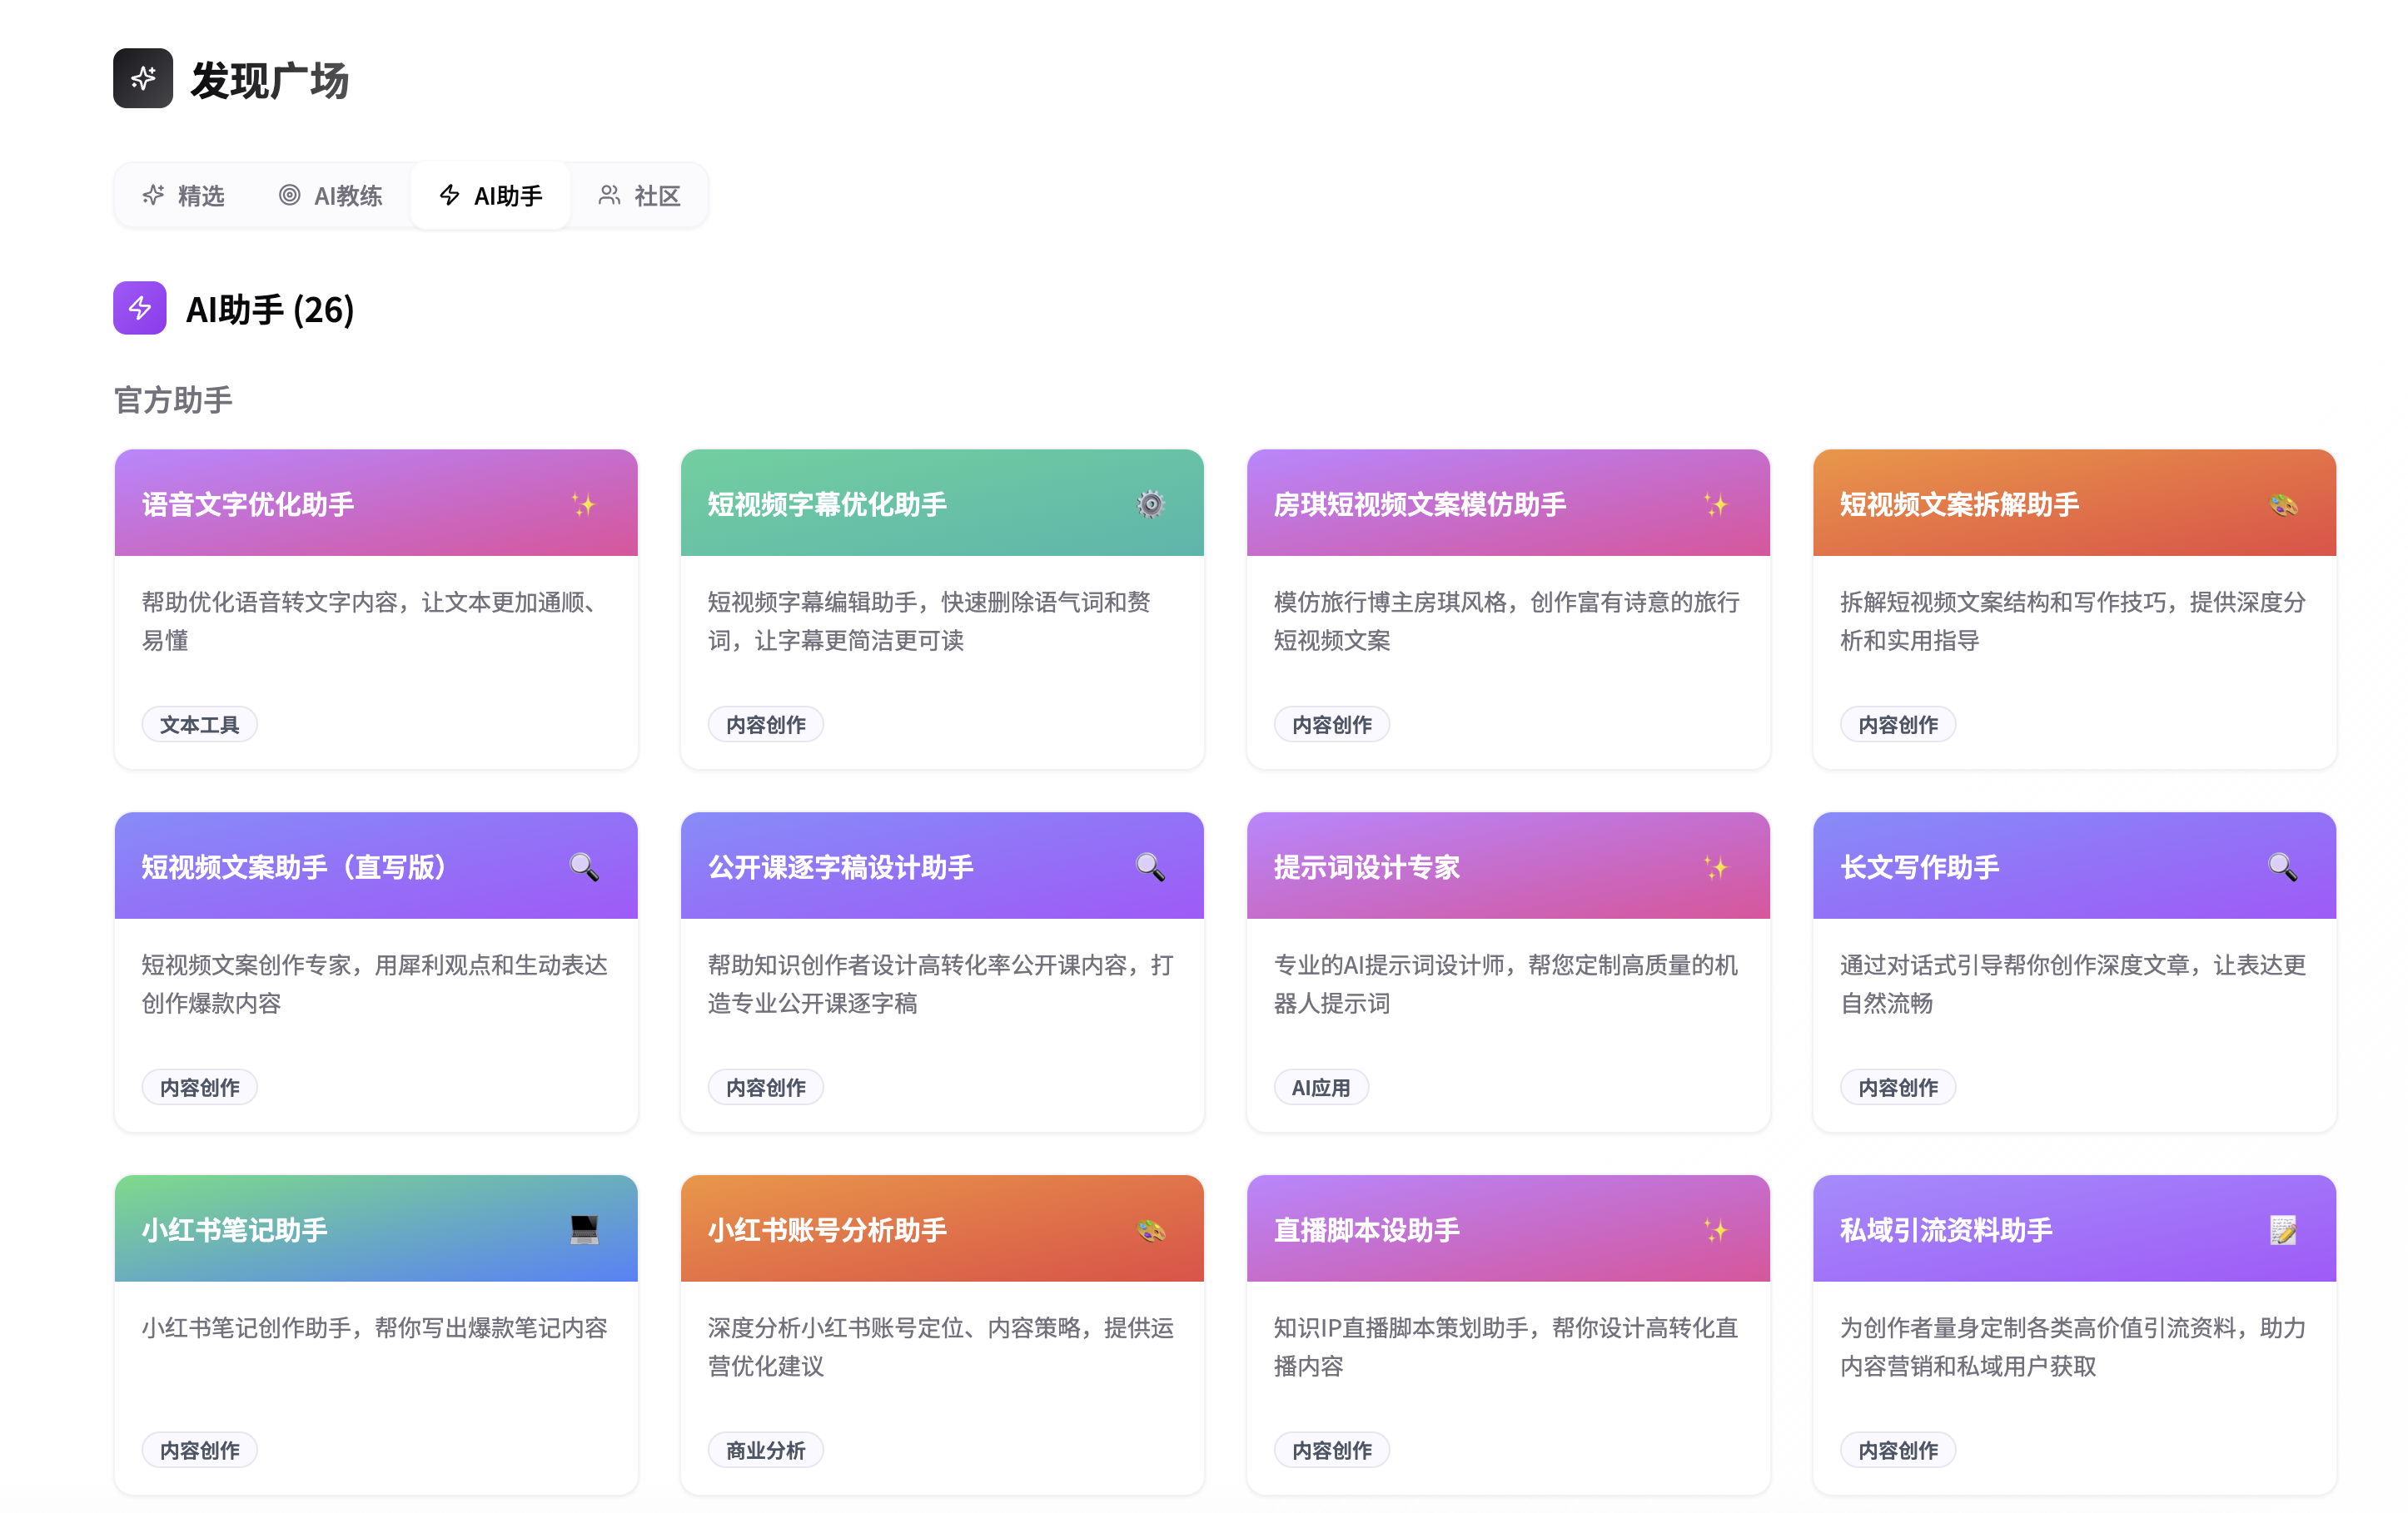
Task: Click the magnifier icon on 长文写作助手 card
Action: click(x=2282, y=867)
